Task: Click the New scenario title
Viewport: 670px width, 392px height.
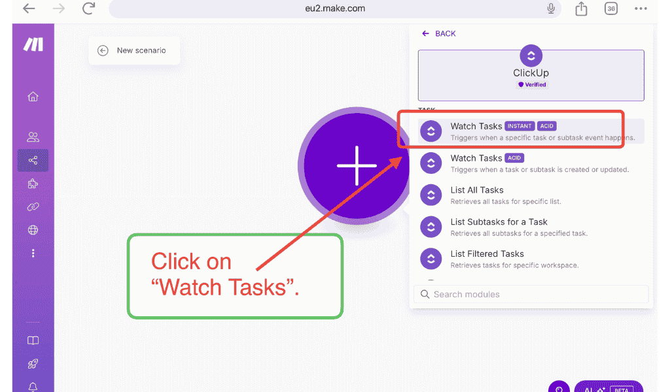Action: pyautogui.click(x=141, y=50)
